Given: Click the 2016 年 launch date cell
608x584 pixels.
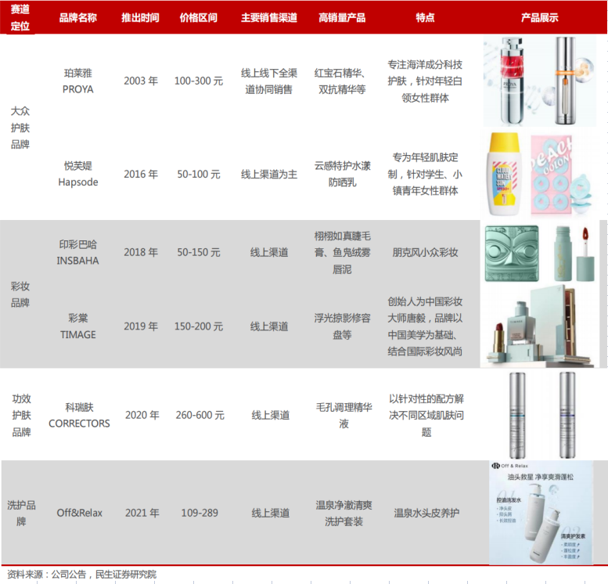Looking at the screenshot, I should click(x=141, y=174).
